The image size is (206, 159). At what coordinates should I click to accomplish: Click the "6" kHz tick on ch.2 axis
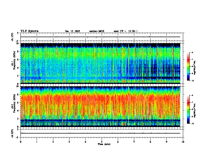tap(18, 103)
